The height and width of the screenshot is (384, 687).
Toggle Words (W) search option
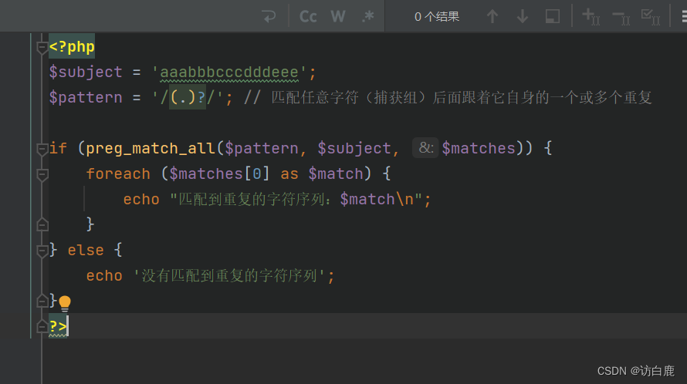point(338,17)
